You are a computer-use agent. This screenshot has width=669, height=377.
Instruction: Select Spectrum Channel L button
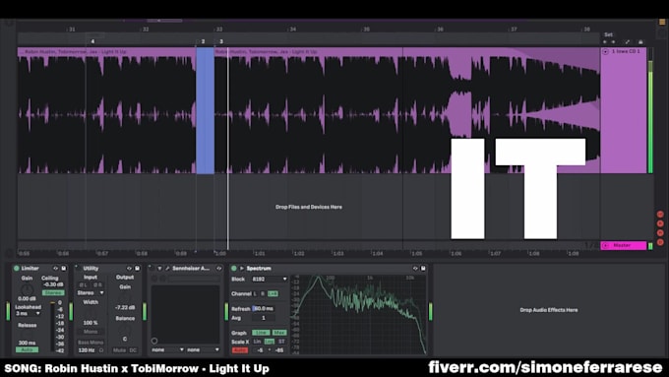255,293
